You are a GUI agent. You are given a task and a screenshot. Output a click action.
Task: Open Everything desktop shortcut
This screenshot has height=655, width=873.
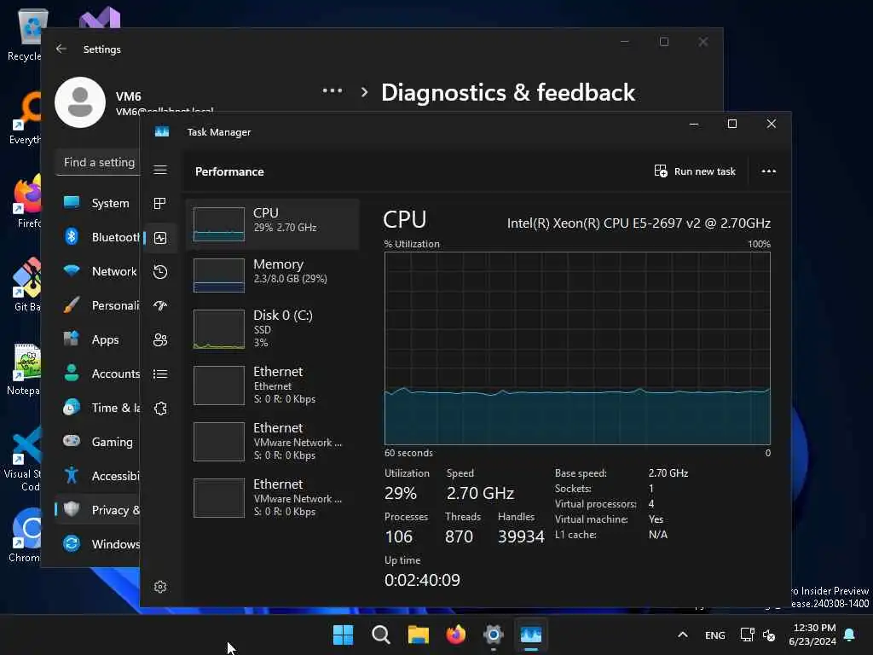(26, 118)
